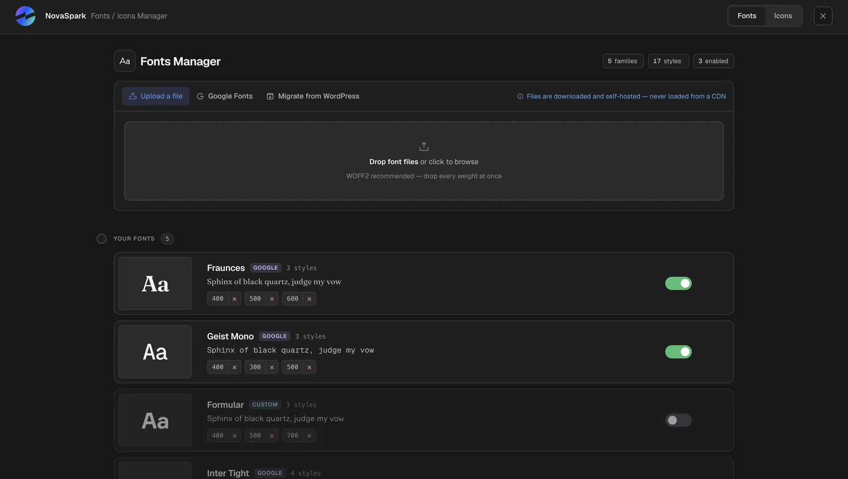Click the self-hosted files notice text

click(626, 96)
